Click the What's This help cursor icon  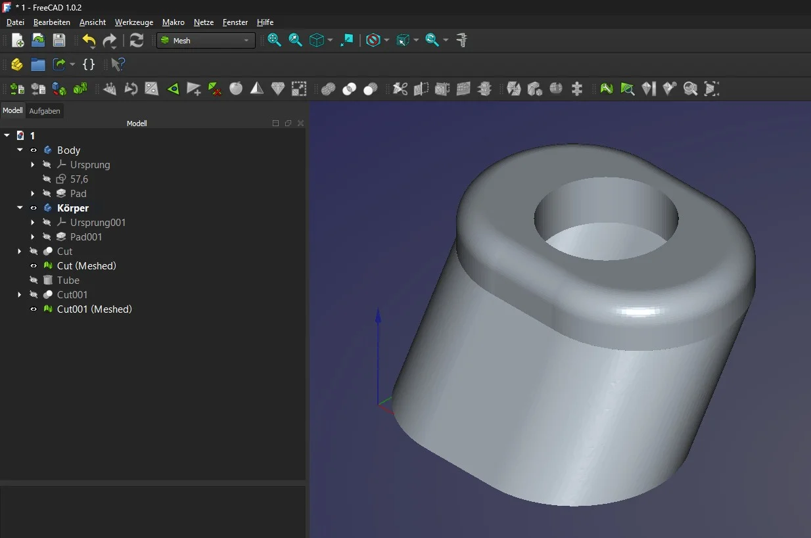(118, 64)
